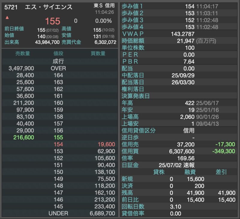240x219 pixels.
Task: Select the volume value 43,984,700
Action: (47, 42)
